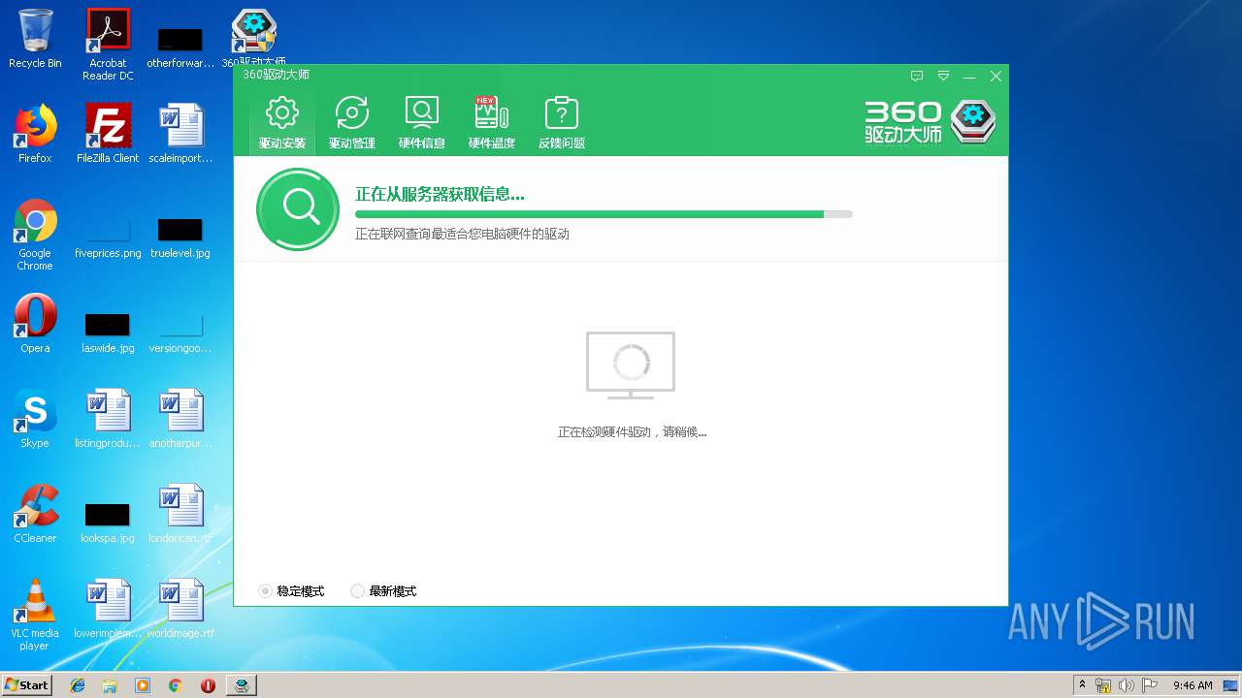Image resolution: width=1242 pixels, height=698 pixels.
Task: Select lowerimplem Word document
Action: 108,609
